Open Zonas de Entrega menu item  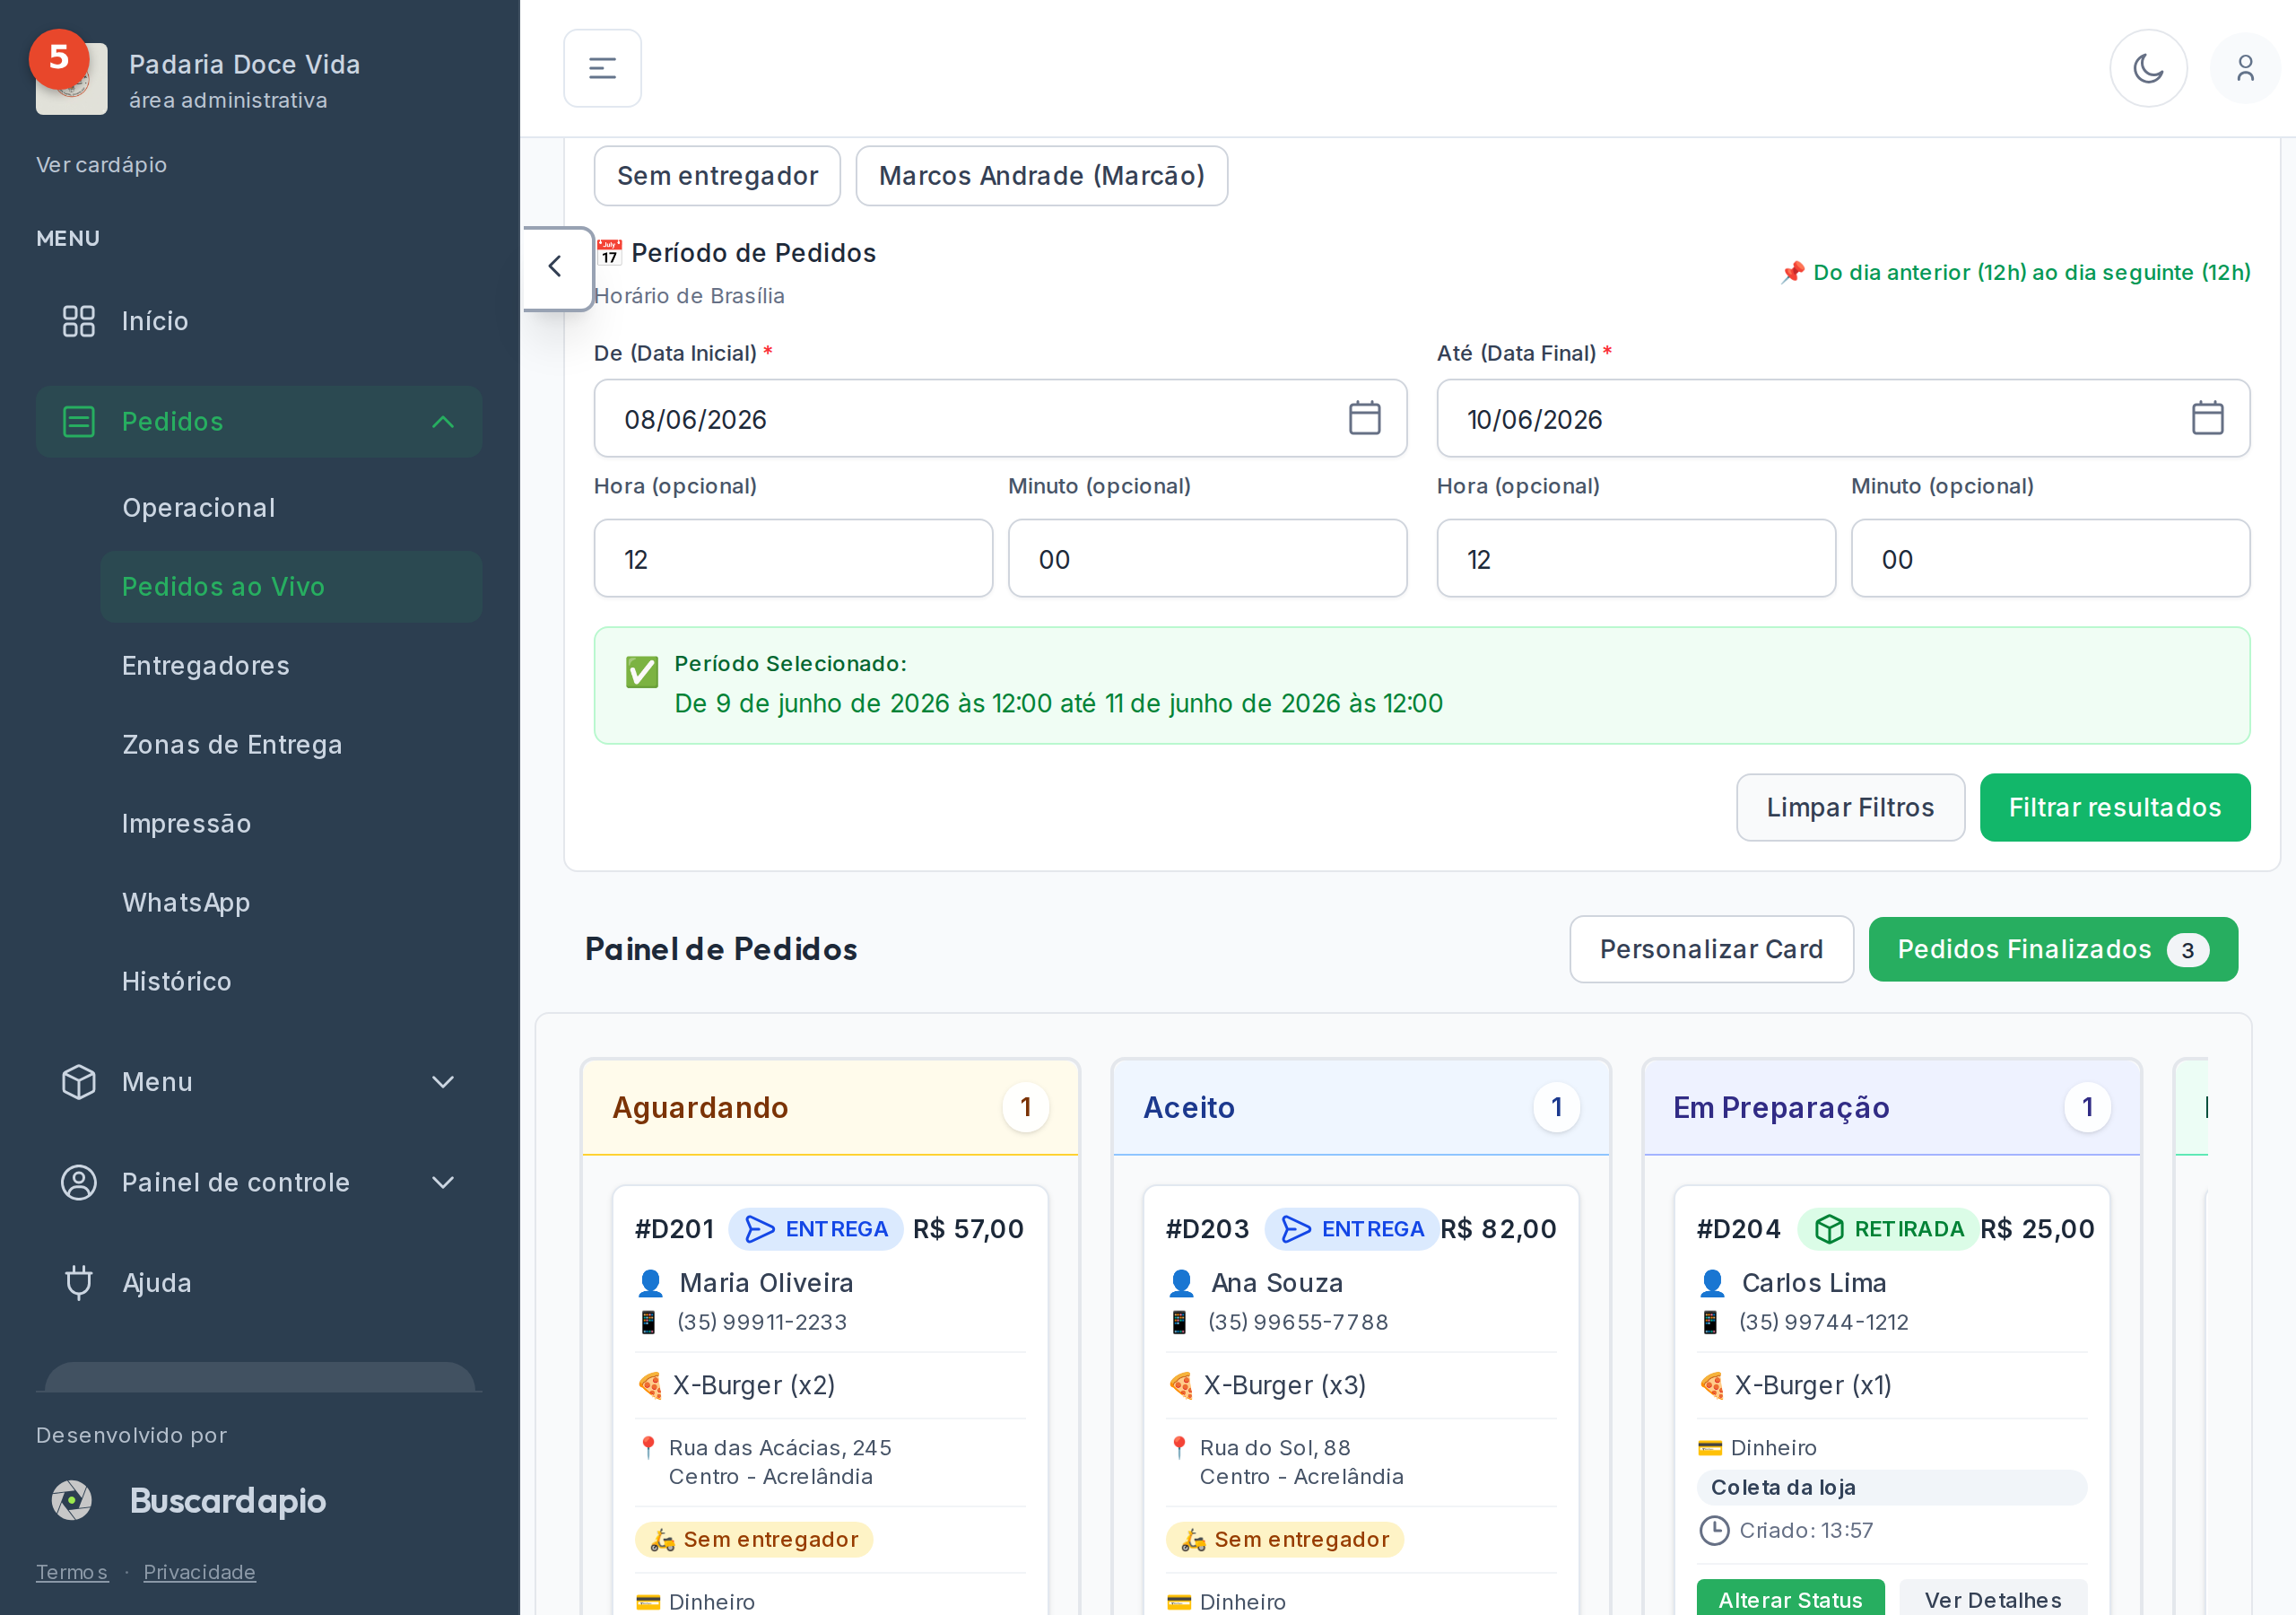tap(291, 745)
